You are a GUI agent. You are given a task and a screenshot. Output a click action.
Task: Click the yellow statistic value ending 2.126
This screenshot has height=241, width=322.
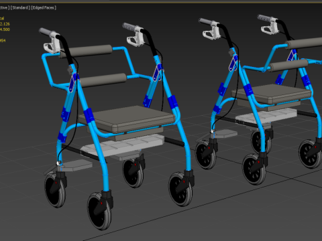click(5, 24)
